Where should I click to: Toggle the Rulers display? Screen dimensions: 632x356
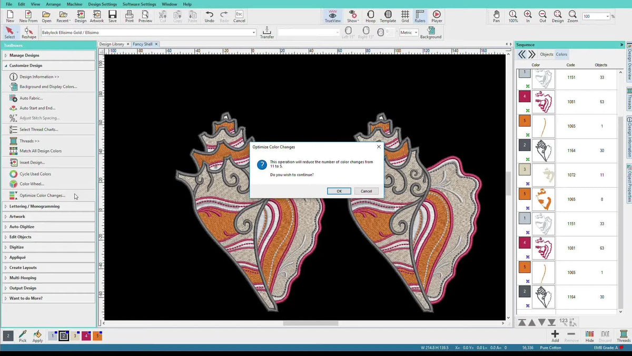click(x=420, y=16)
